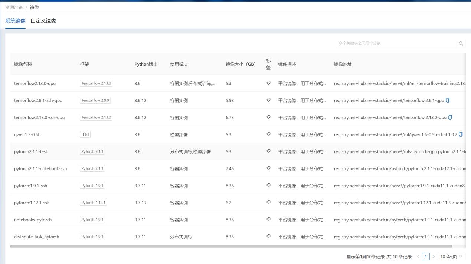Image resolution: width=471 pixels, height=264 pixels.
Task: Click the tag icon for distribute-task_pytorch row
Action: coord(268,237)
